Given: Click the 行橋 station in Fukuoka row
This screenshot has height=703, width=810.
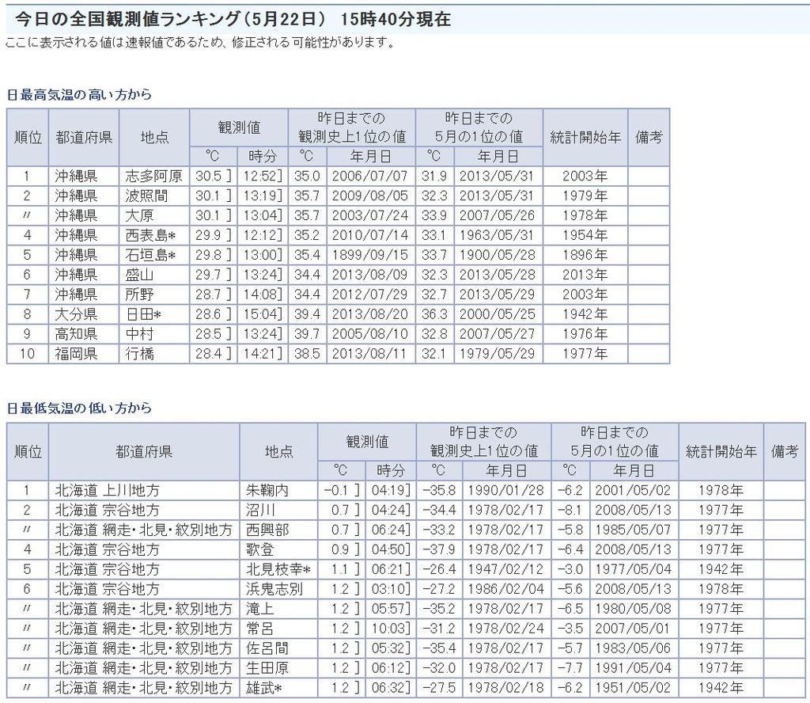Looking at the screenshot, I should 140,354.
